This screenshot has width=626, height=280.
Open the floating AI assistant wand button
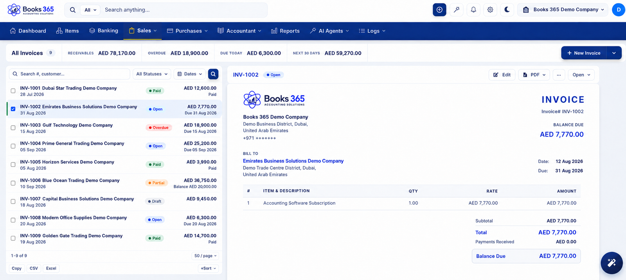pyautogui.click(x=612, y=263)
